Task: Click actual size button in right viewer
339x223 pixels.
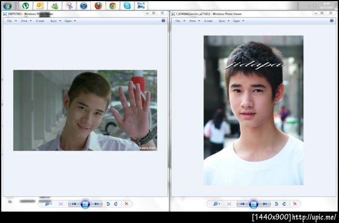Action: [x=229, y=204]
